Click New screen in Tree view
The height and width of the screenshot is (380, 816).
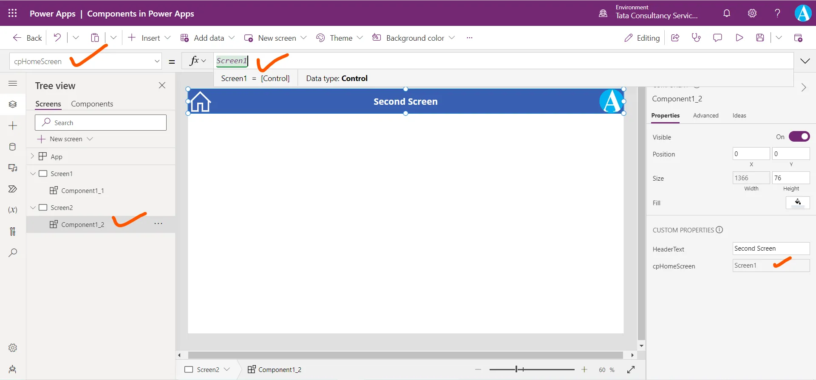(65, 139)
